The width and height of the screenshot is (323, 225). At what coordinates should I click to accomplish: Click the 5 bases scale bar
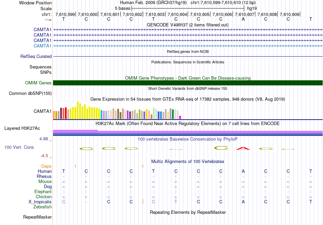pyautogui.click(x=188, y=8)
